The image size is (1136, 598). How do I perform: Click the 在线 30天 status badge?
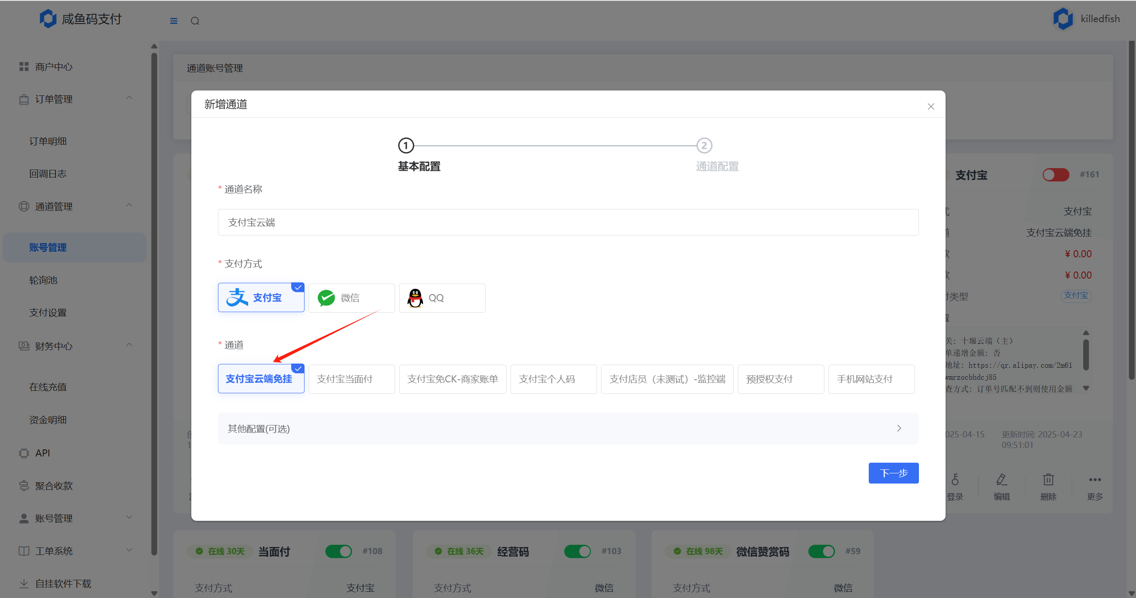(221, 551)
